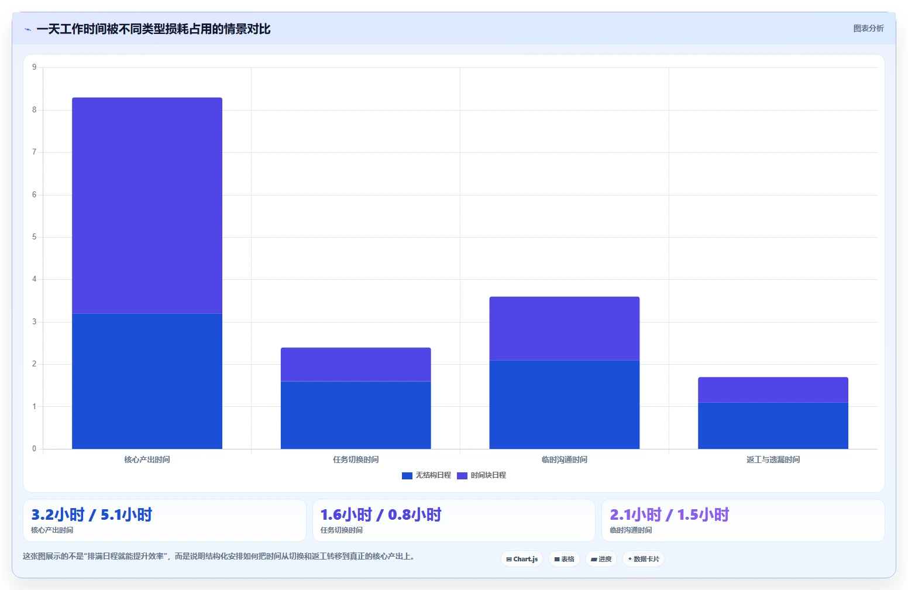Click the lightning icon beside the chart title

tap(27, 29)
